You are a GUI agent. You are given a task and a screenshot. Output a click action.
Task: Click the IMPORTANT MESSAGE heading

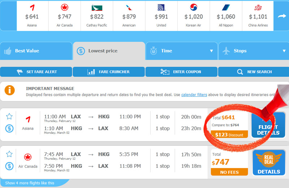[50, 88]
